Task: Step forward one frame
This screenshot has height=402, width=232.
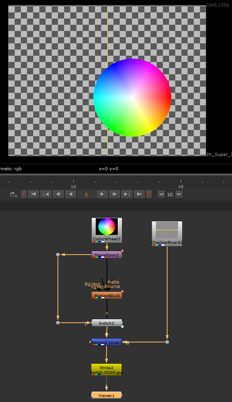Action: tap(115, 194)
